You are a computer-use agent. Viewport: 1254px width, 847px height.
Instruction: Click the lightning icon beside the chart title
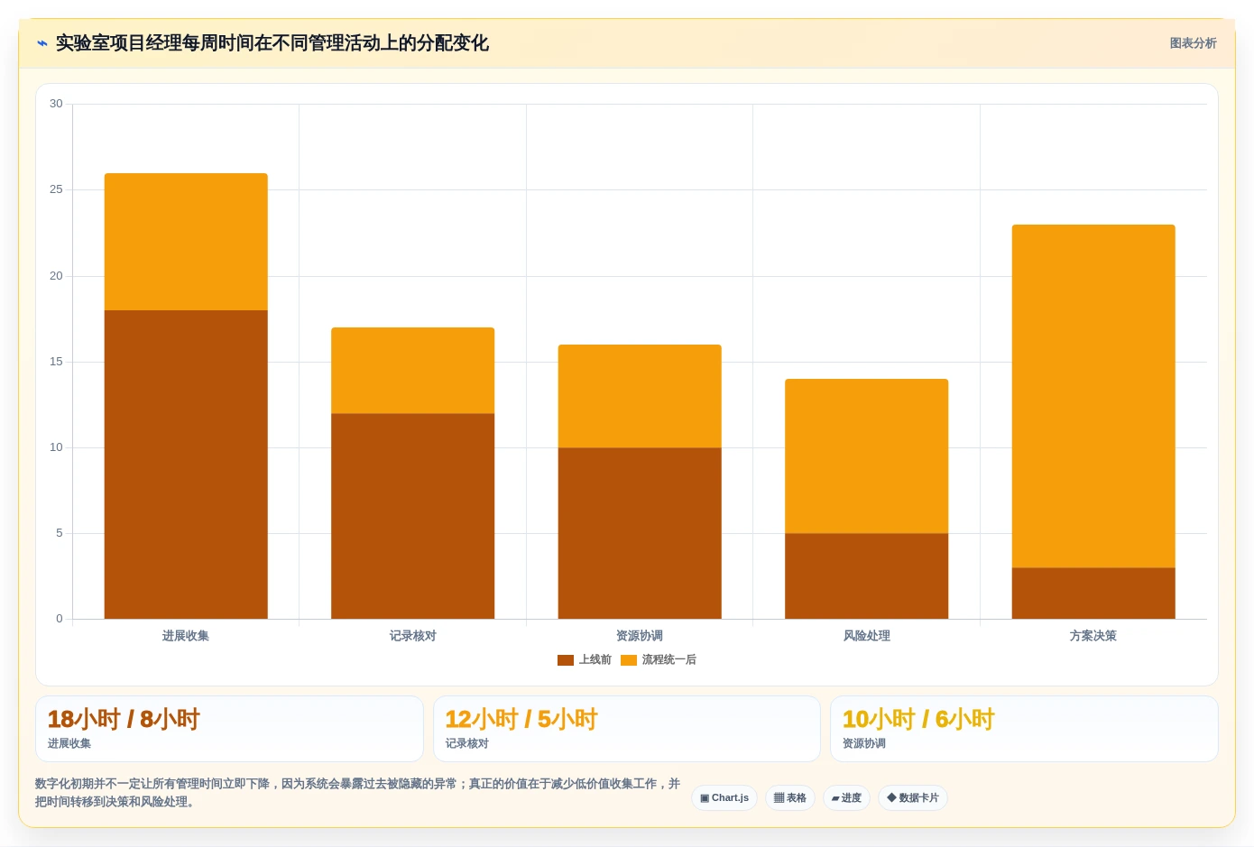point(41,43)
